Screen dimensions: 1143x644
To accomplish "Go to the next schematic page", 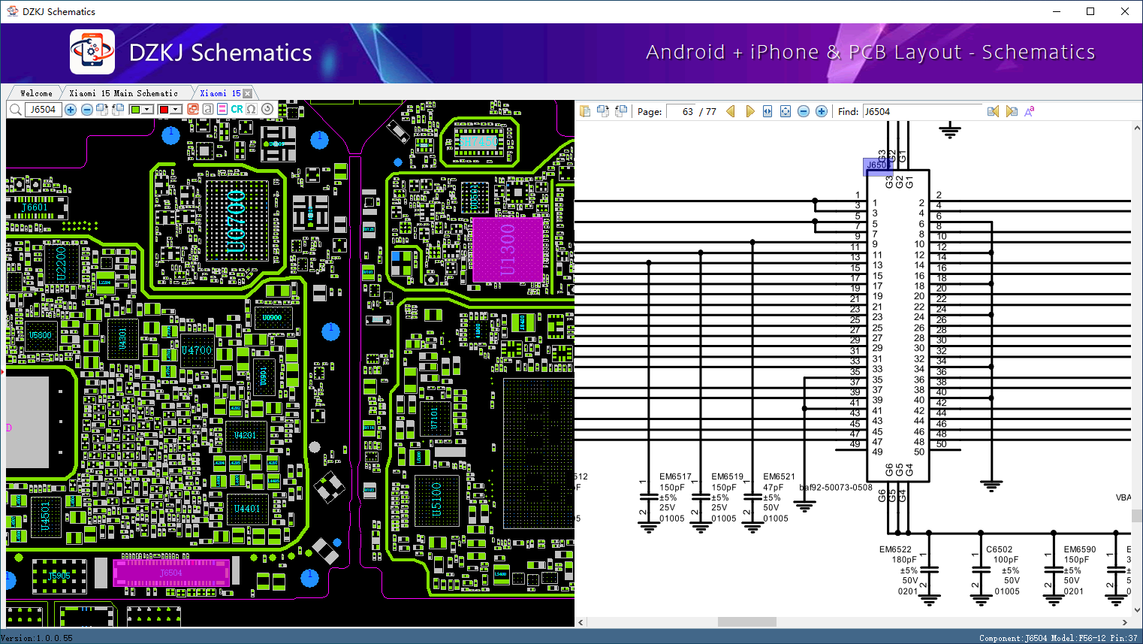I will tap(749, 111).
